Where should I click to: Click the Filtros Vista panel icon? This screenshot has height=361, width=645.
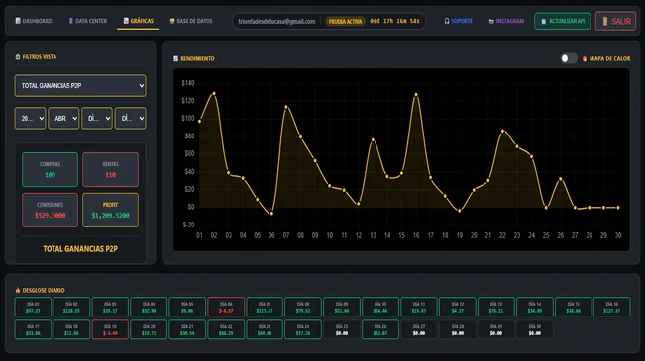tap(18, 57)
